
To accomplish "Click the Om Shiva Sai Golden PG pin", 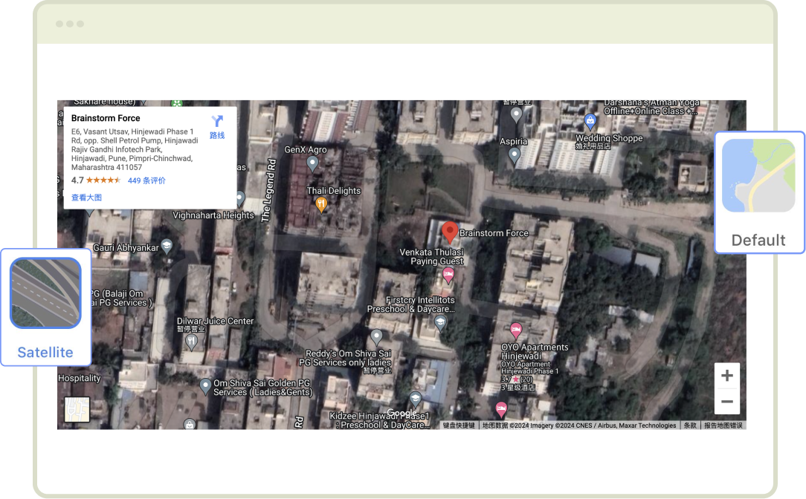I will (205, 385).
